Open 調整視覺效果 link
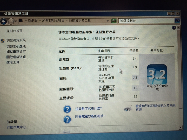The height and width of the screenshot is (140, 187). pyautogui.click(x=16, y=40)
